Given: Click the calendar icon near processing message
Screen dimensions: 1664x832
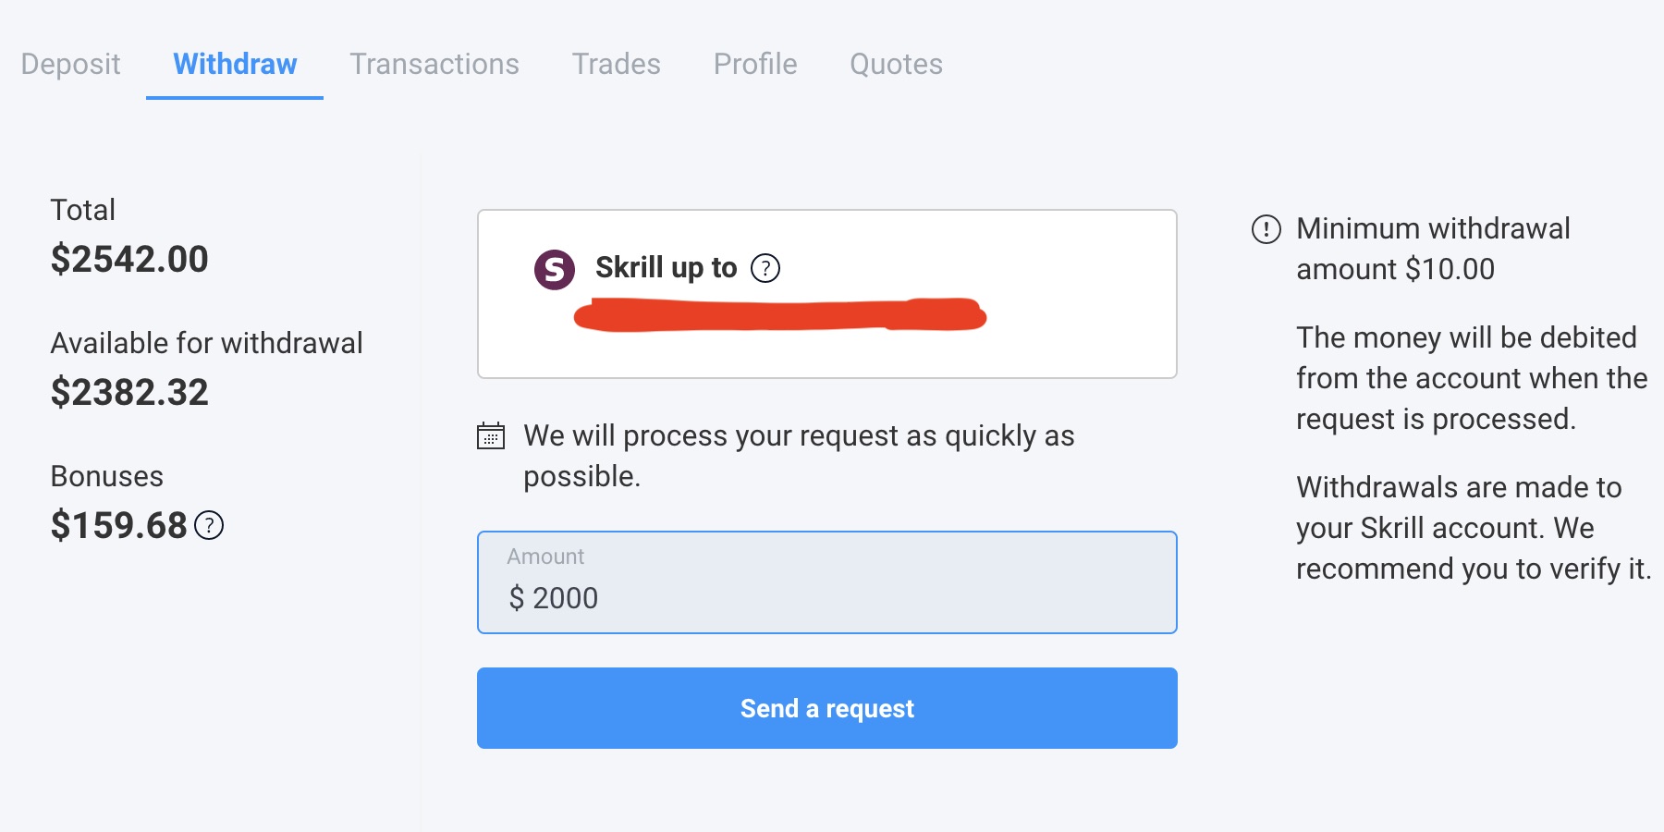Looking at the screenshot, I should 491,435.
